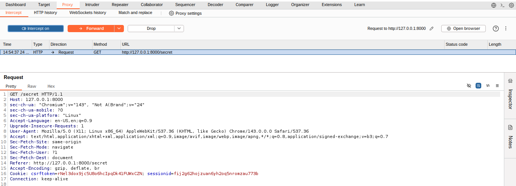
Task: Expand the Forward button dropdown arrow
Action: pyautogui.click(x=119, y=29)
